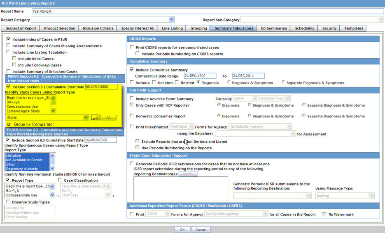Switch to Scheduling tab
The width and height of the screenshot is (385, 233).
coord(304,28)
